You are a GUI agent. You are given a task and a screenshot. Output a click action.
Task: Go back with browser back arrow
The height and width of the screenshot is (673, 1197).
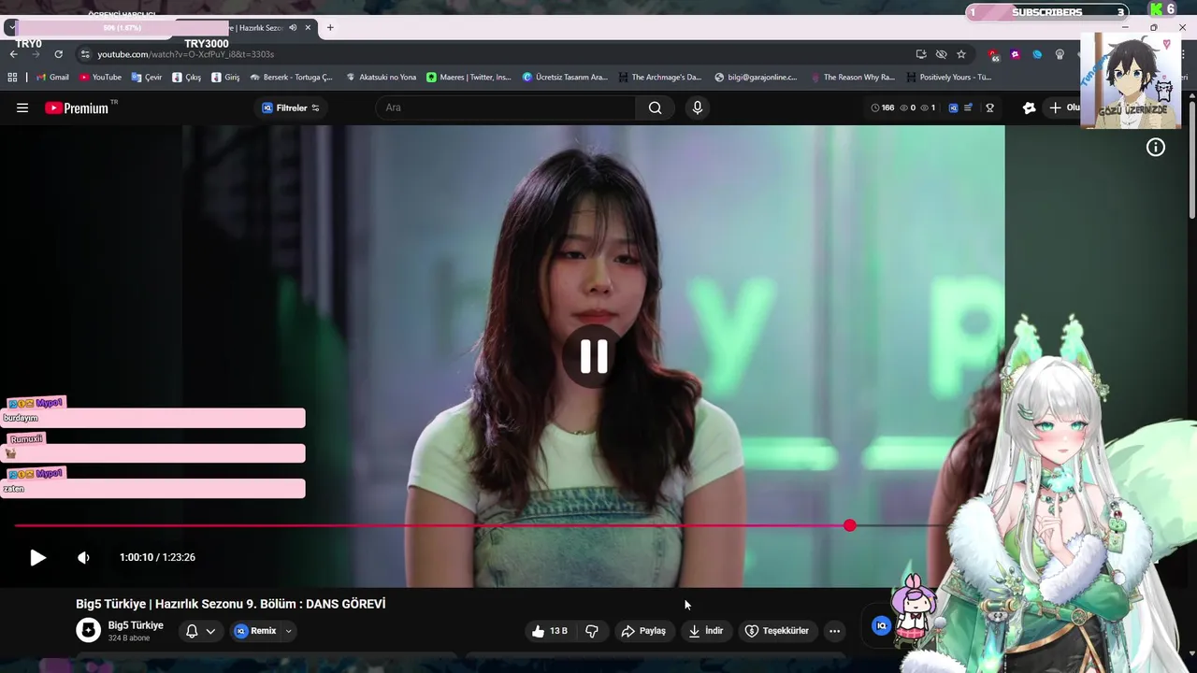click(x=13, y=54)
